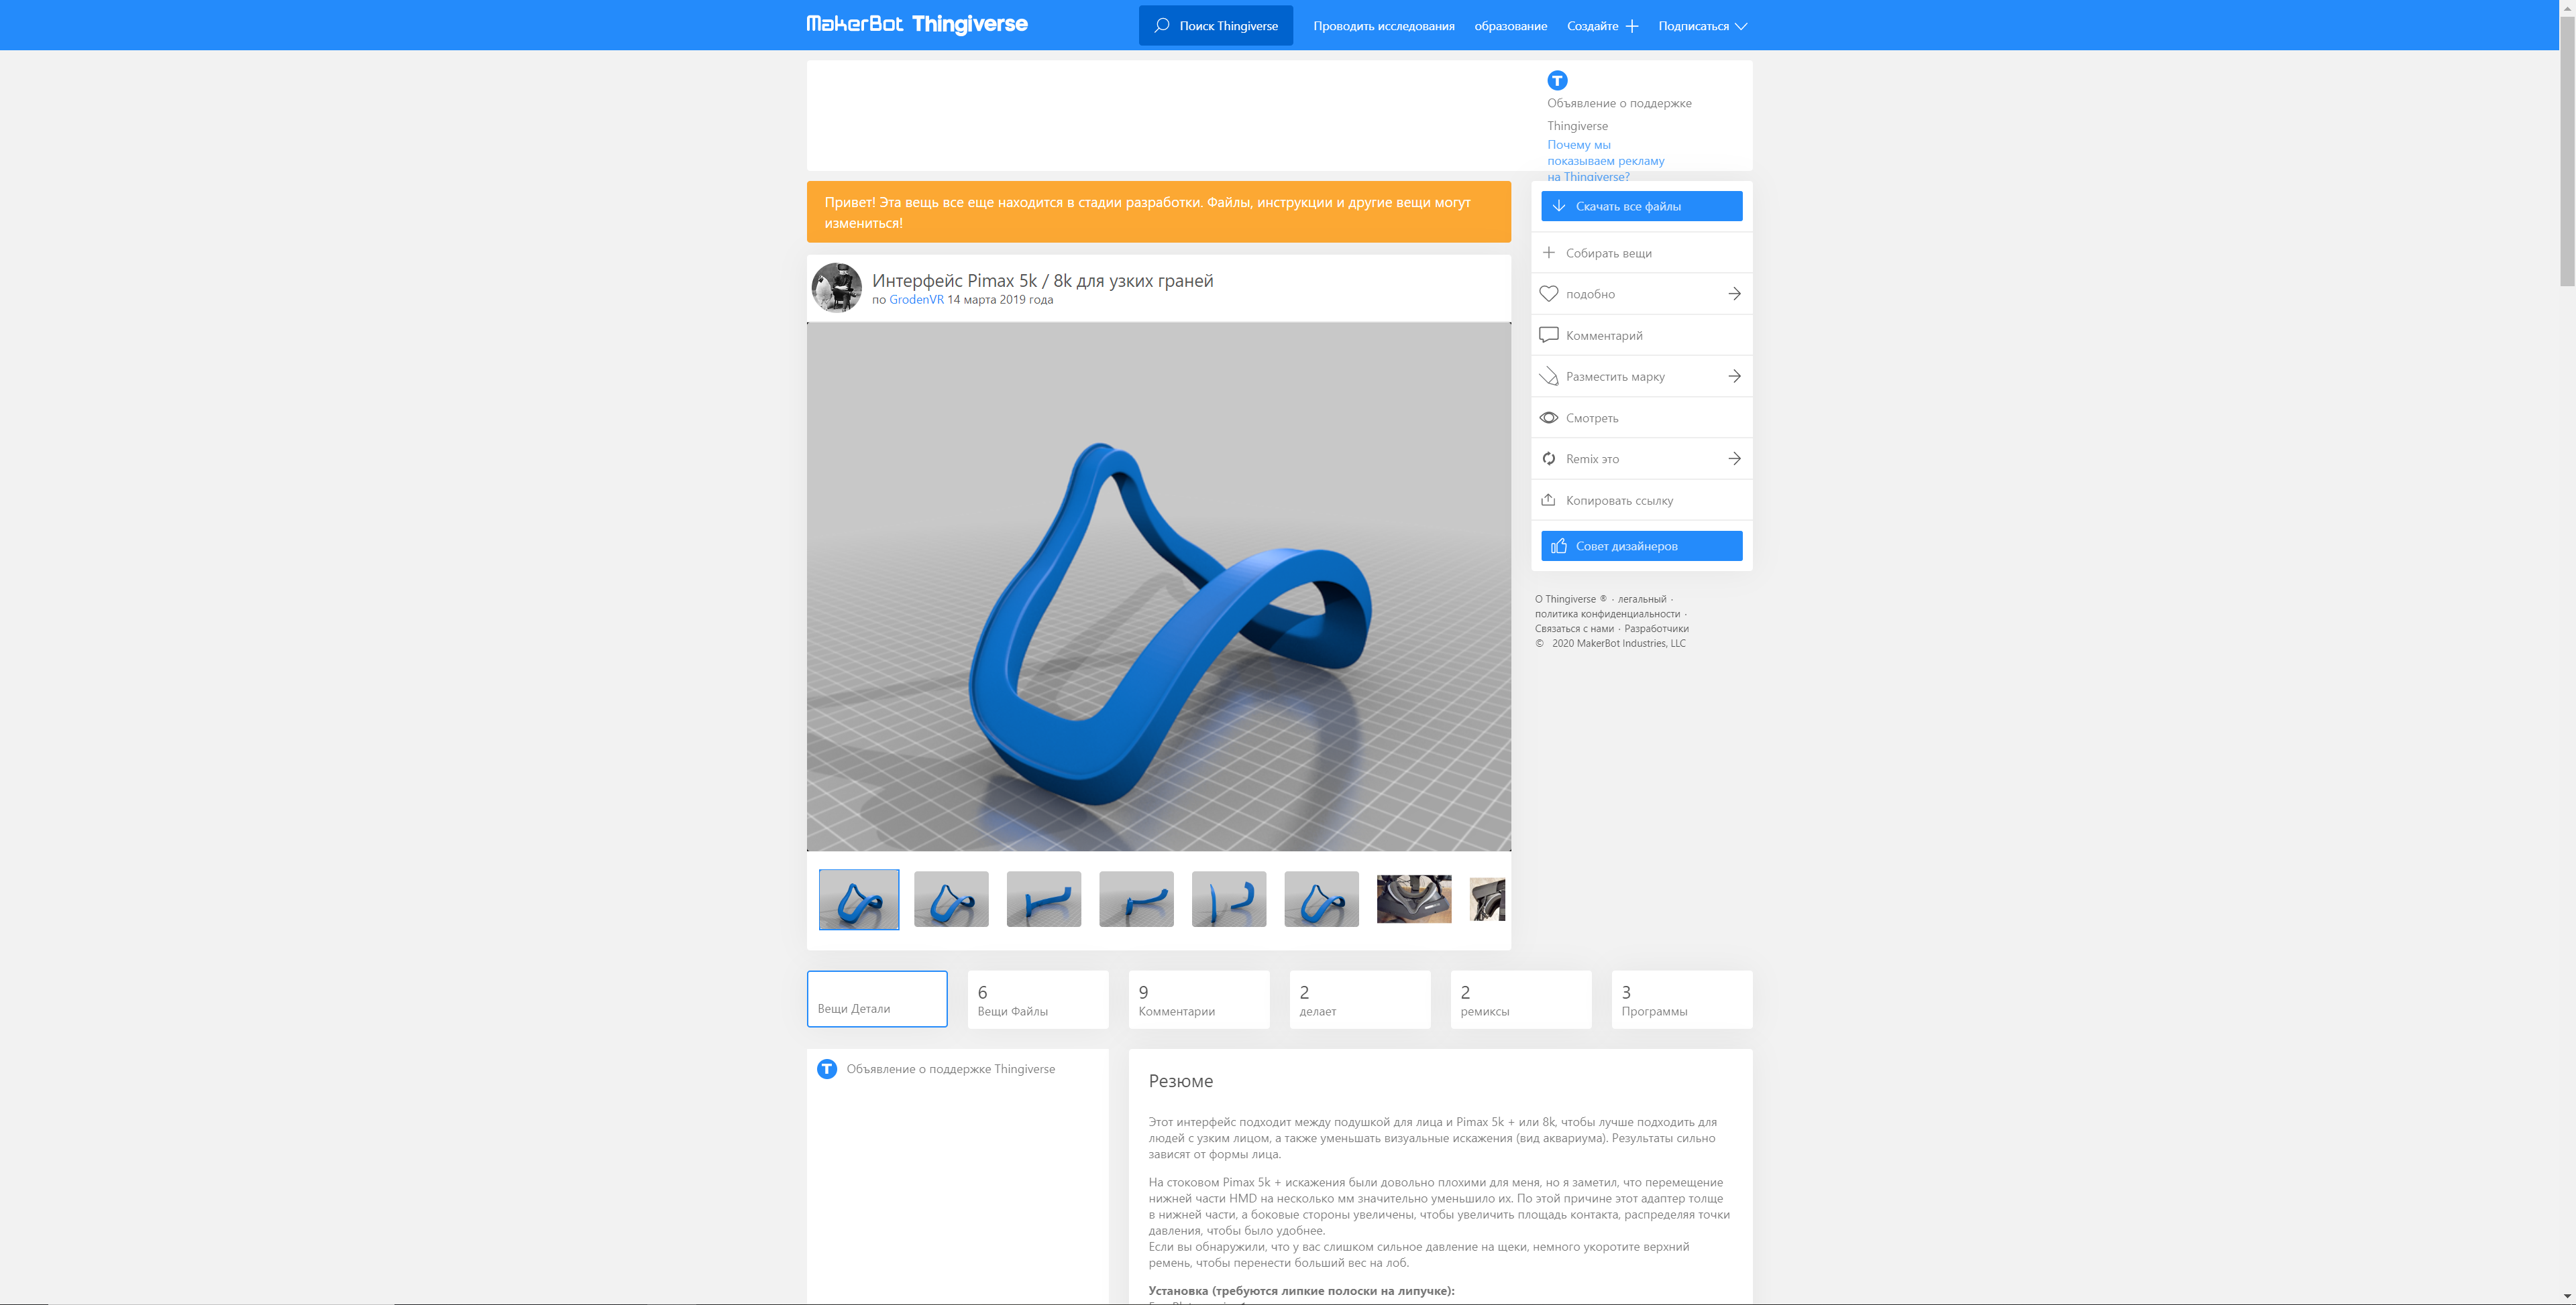Click the Собирать вещи label

tap(1608, 254)
